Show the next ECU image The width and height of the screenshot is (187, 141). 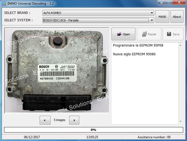click(74, 120)
